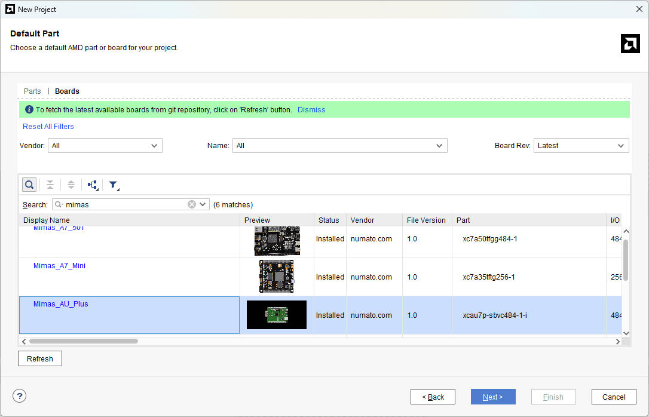
Task: Open the Vendor dropdown
Action: 105,146
